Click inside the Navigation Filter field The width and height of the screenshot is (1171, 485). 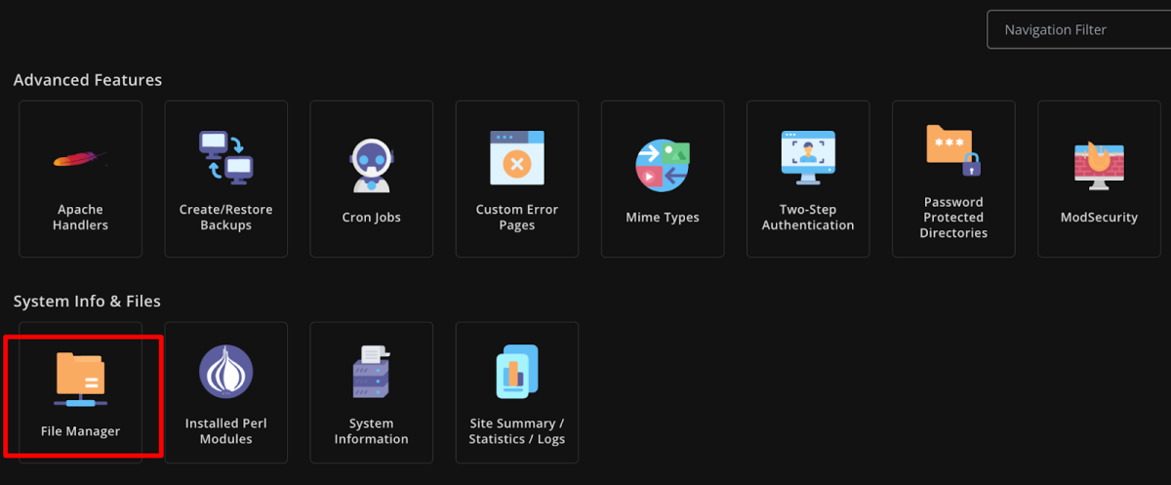click(1079, 29)
